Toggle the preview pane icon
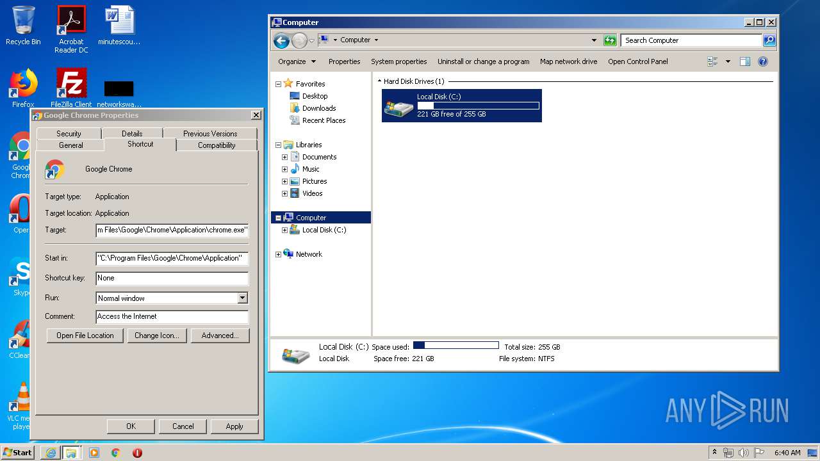The image size is (820, 461). [744, 61]
